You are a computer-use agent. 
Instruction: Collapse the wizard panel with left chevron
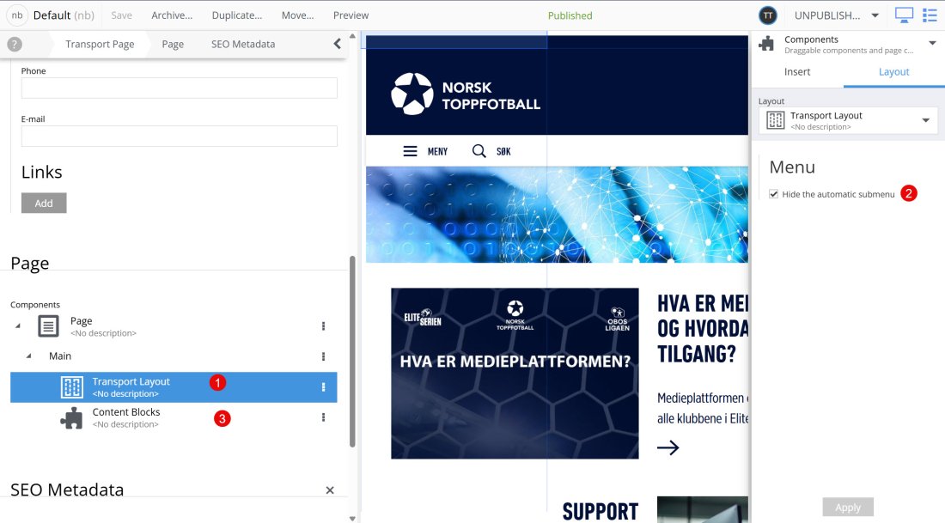[337, 44]
